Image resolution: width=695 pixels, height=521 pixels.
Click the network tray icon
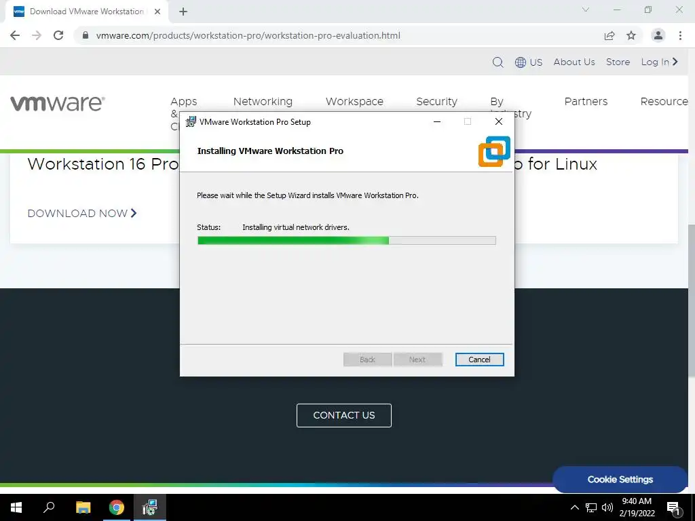click(x=591, y=507)
